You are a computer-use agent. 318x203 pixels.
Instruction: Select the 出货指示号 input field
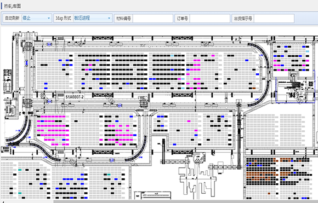pyautogui.click(x=274, y=19)
